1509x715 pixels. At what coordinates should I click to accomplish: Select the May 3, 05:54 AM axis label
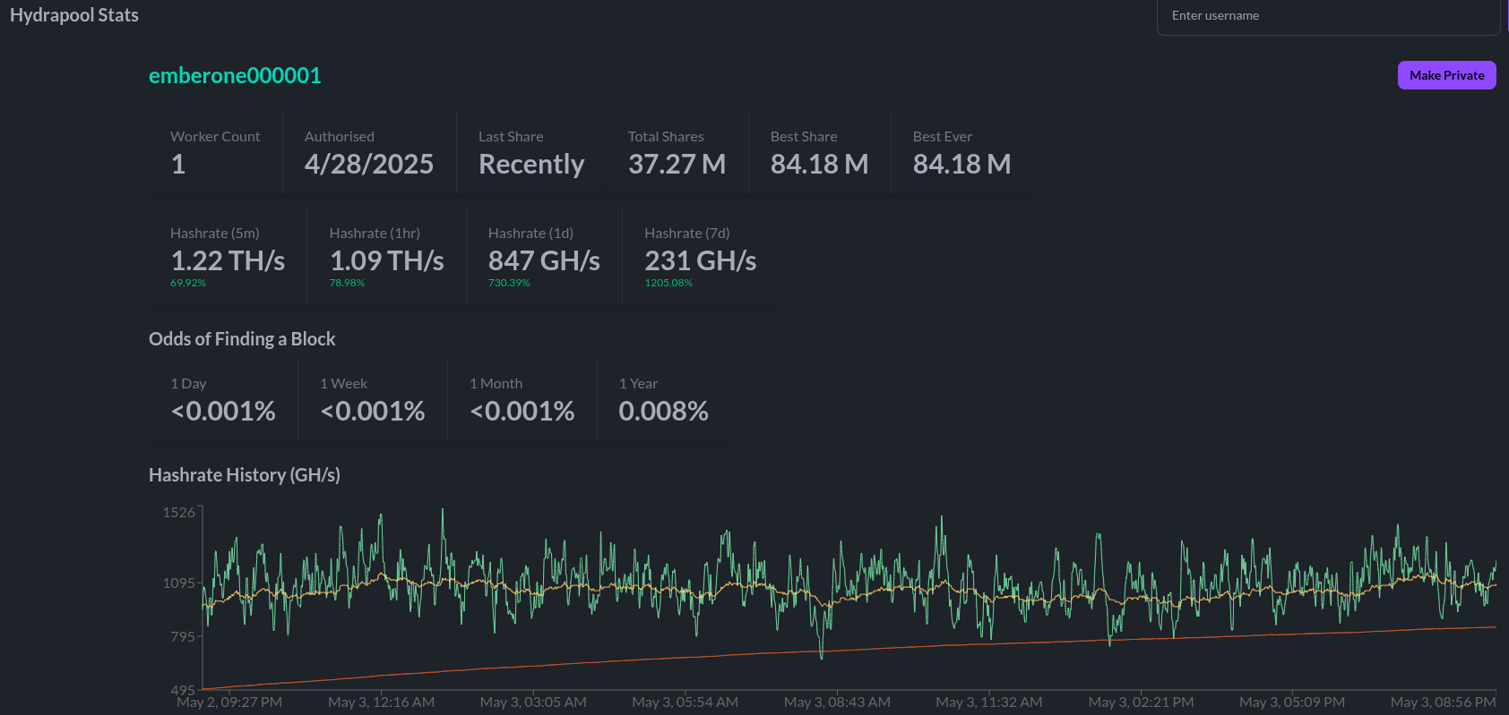tap(686, 702)
